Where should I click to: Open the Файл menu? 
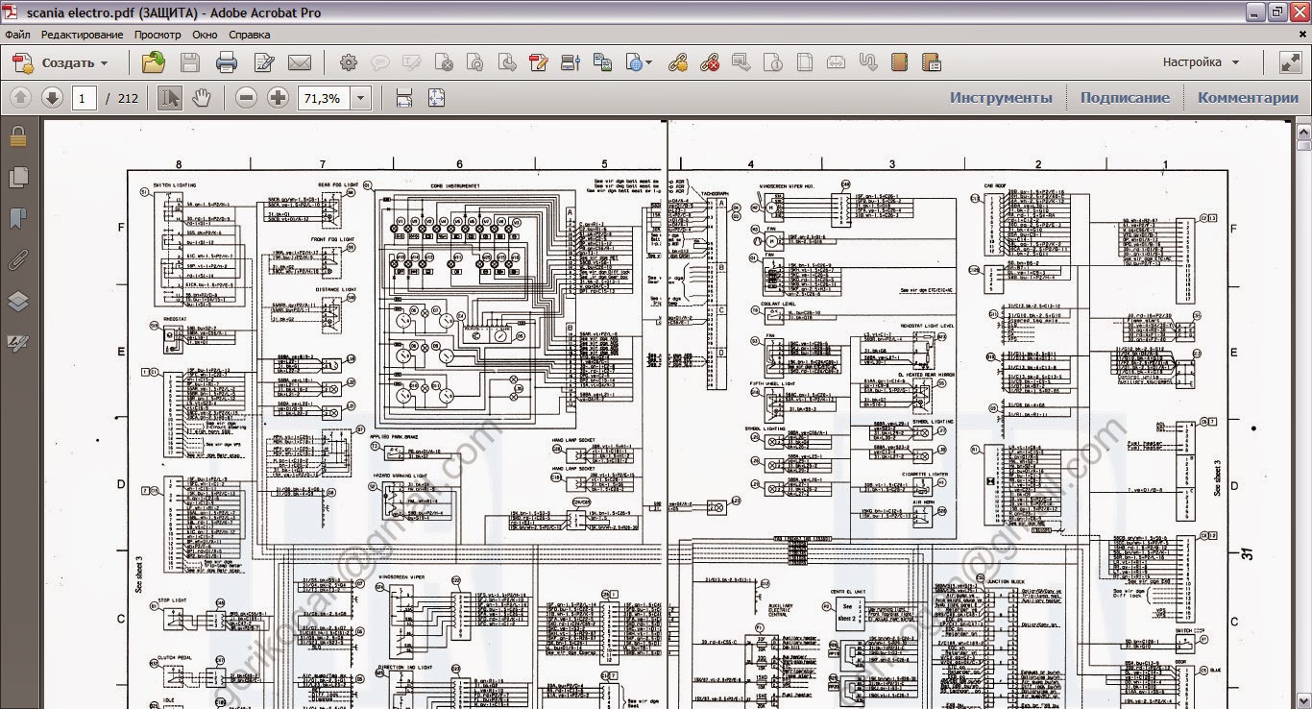point(17,35)
